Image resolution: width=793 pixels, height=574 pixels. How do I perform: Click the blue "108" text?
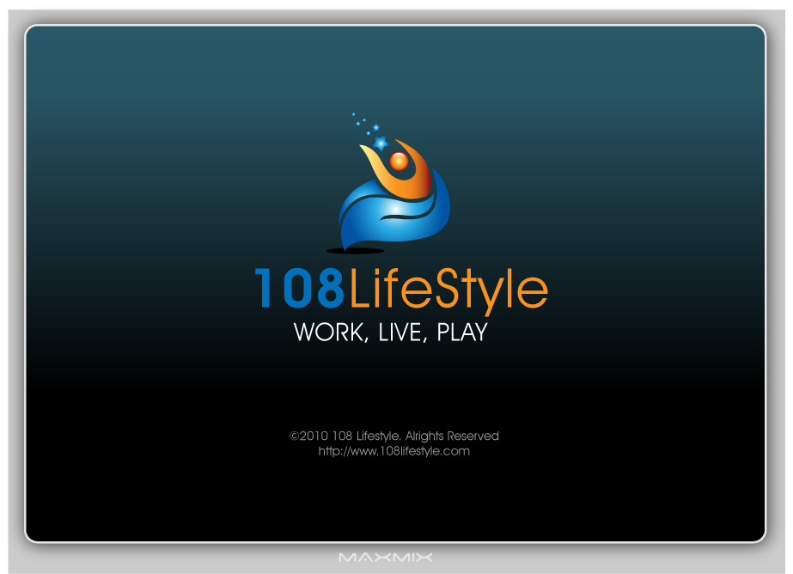point(301,290)
